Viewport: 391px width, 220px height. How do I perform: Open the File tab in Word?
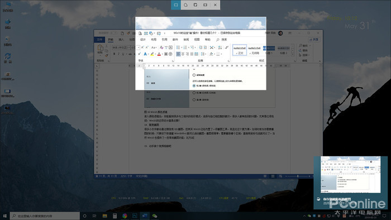pyautogui.click(x=99, y=40)
